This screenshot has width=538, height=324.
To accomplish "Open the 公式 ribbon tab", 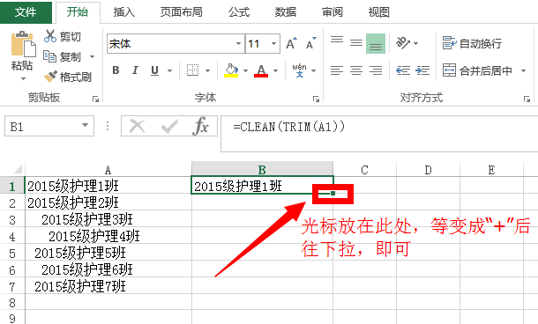I will [239, 12].
